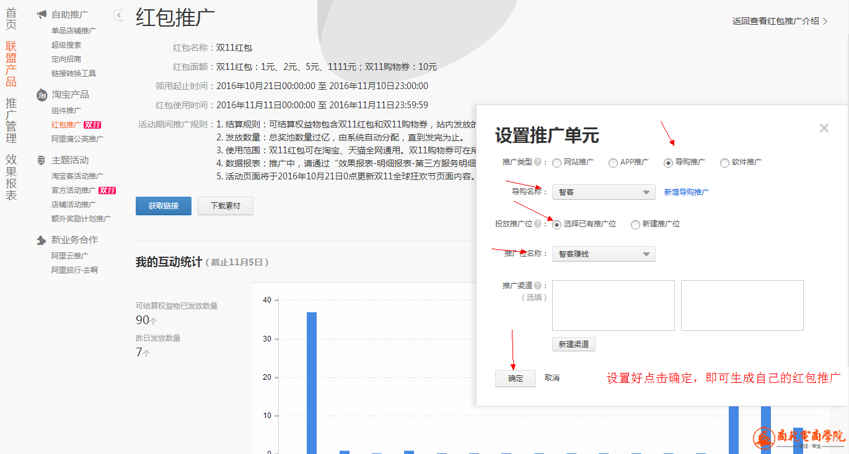The image size is (849, 454).
Task: Open 链接转换工具 in the sidebar
Action: click(x=74, y=73)
